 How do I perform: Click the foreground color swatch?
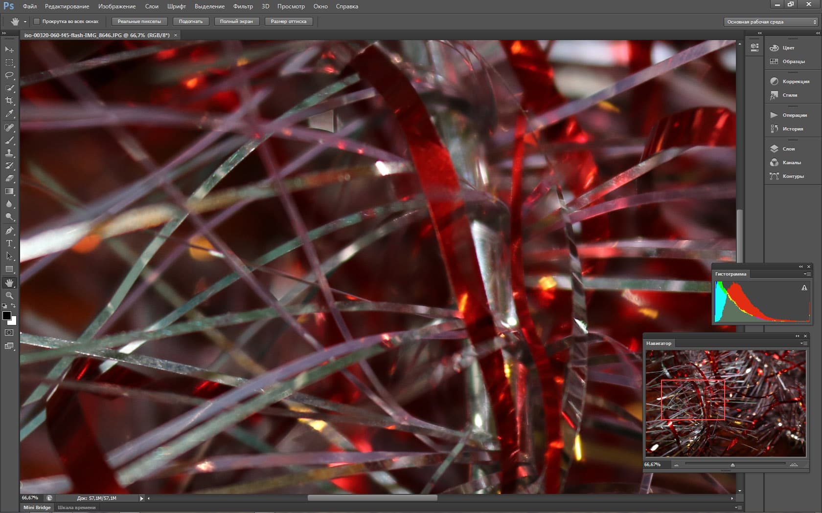pos(6,316)
